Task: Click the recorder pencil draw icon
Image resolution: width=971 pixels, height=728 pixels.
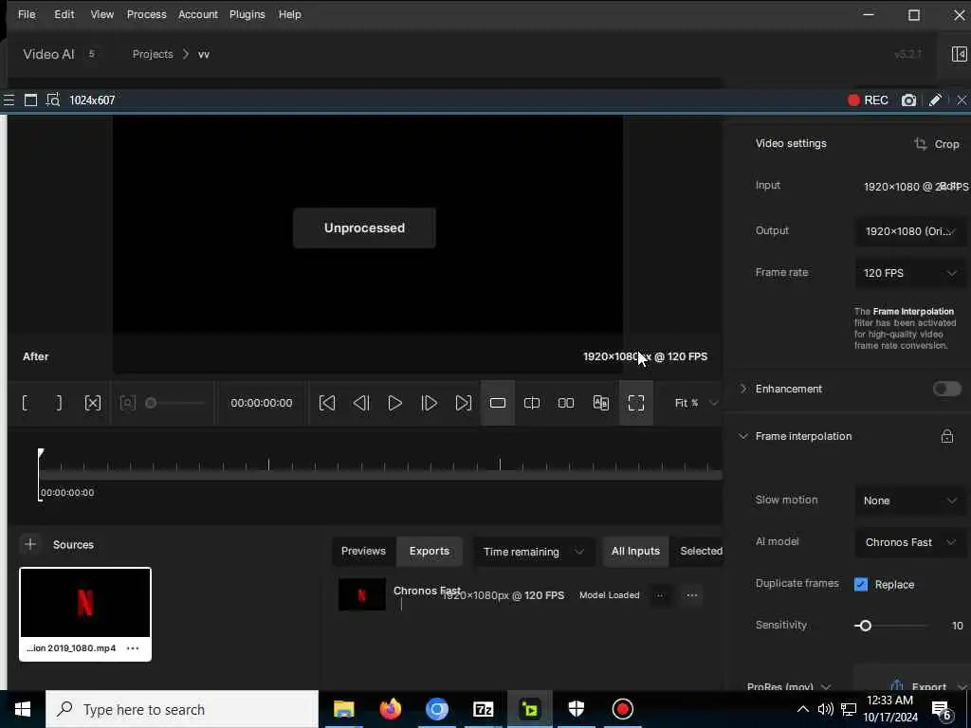Action: (935, 100)
